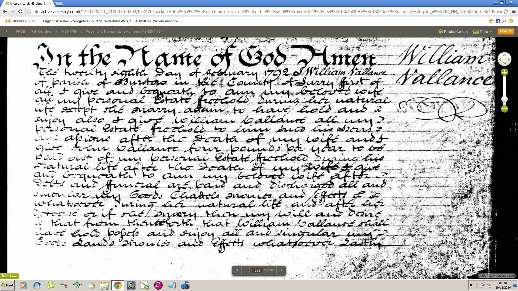Zoom out with the green minus button
The image size is (518, 291).
coord(504,109)
